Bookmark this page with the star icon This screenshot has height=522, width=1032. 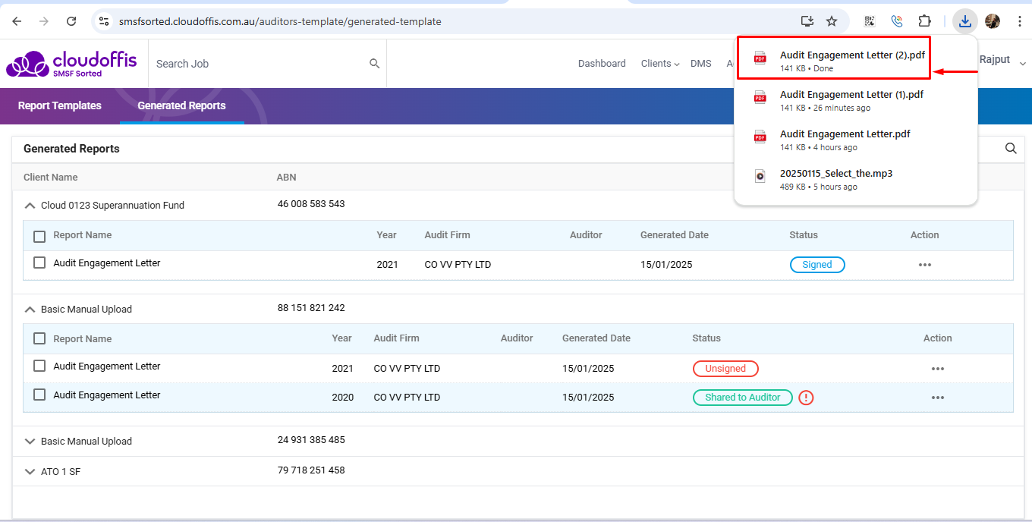(832, 21)
